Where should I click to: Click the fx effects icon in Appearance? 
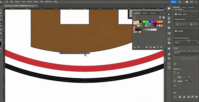(175, 86)
